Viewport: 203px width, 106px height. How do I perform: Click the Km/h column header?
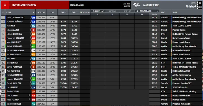tap(155, 14)
